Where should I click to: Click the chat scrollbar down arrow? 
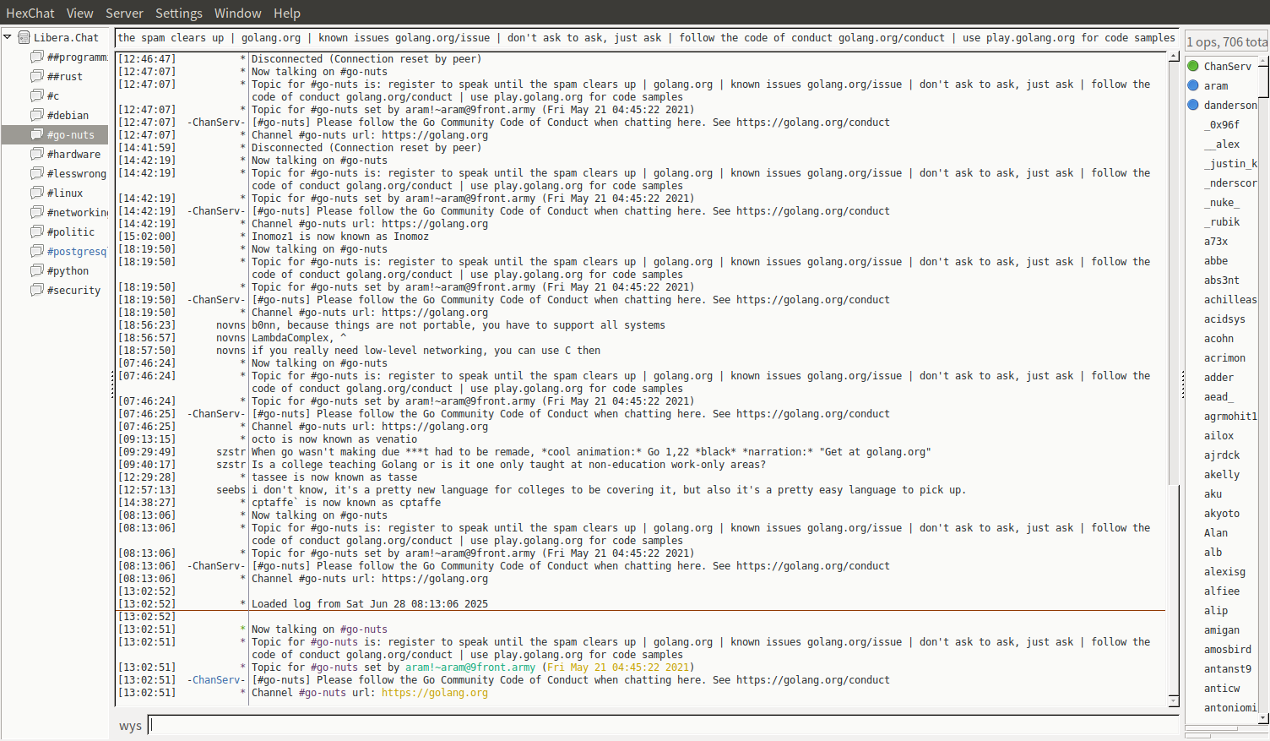(x=1173, y=700)
